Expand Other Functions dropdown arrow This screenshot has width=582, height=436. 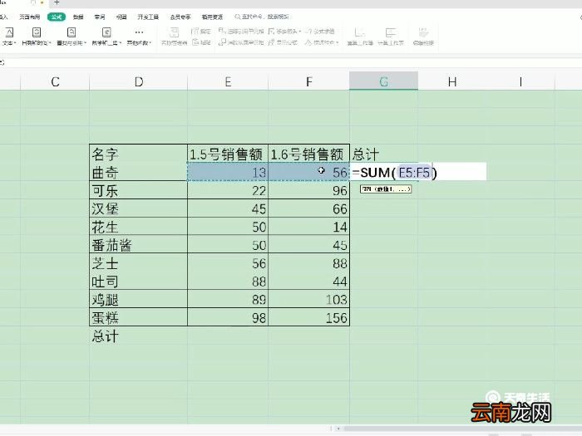point(150,43)
